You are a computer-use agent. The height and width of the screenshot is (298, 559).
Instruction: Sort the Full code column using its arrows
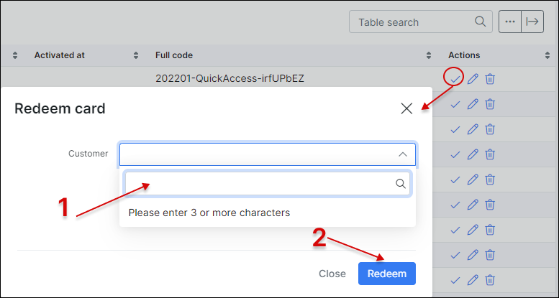429,55
